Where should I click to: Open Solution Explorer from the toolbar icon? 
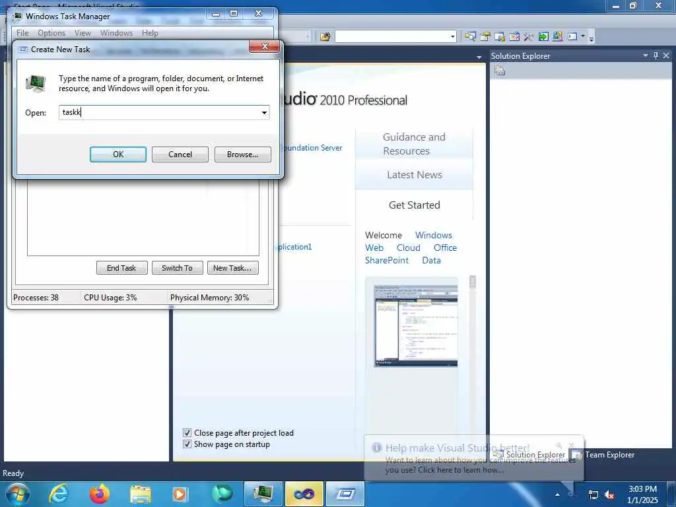click(x=470, y=37)
